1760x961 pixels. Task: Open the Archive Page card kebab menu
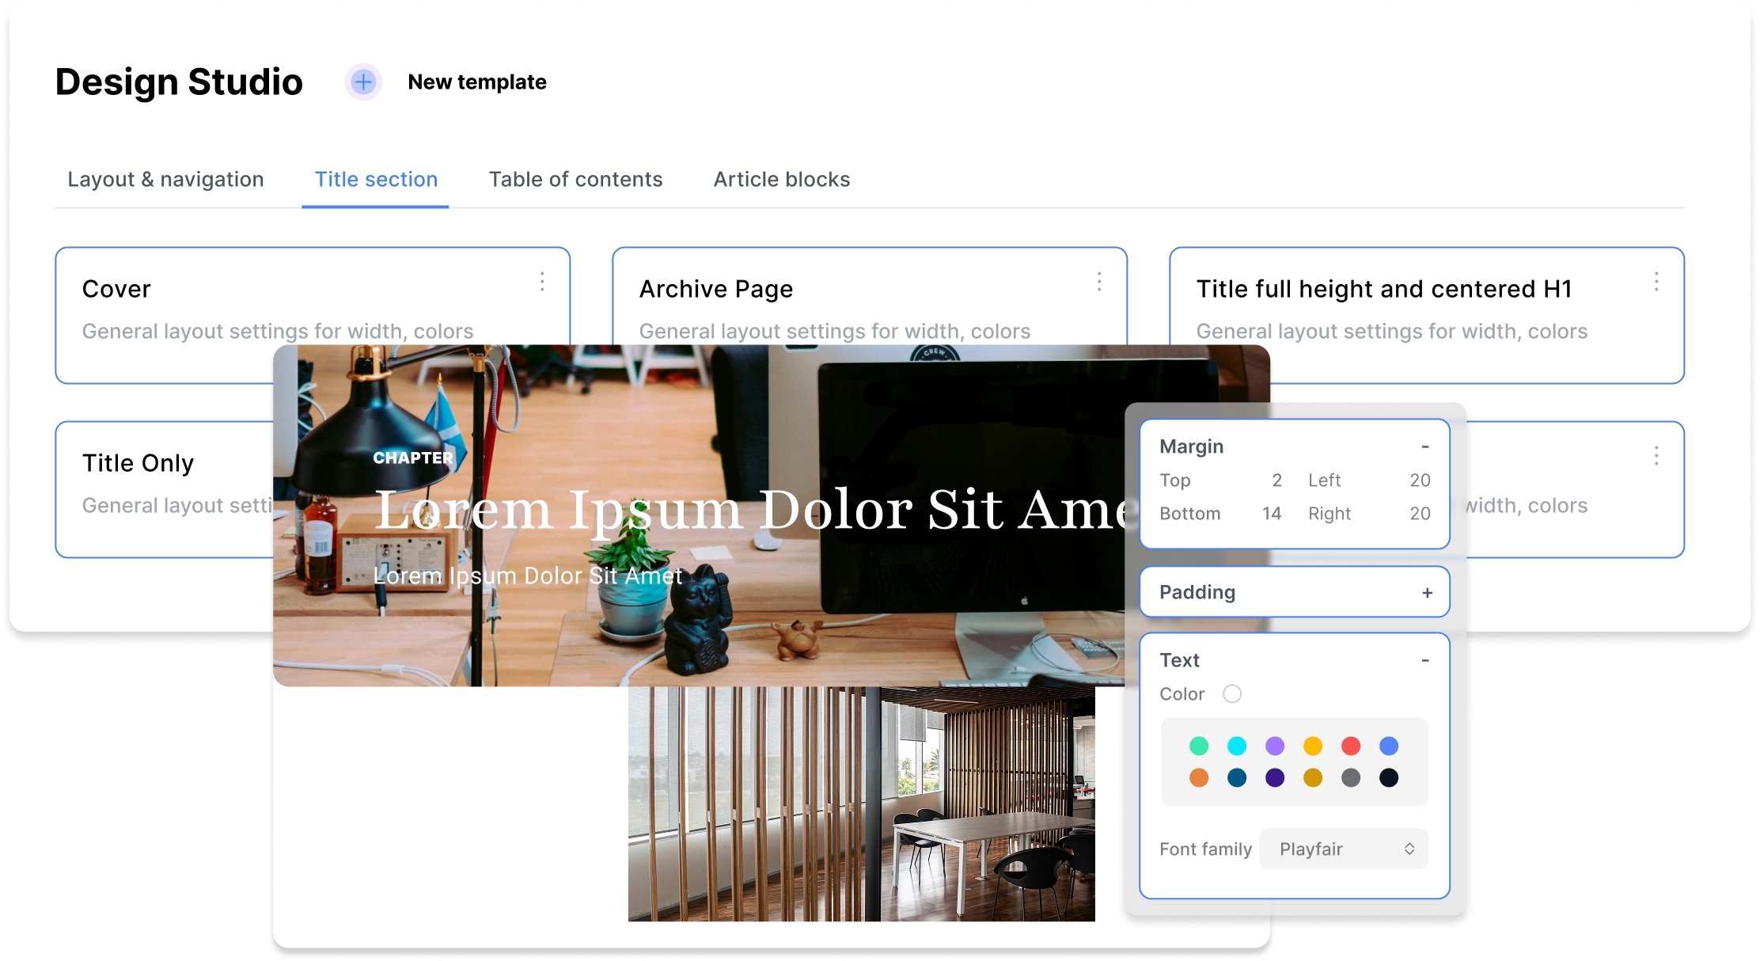pyautogui.click(x=1099, y=282)
